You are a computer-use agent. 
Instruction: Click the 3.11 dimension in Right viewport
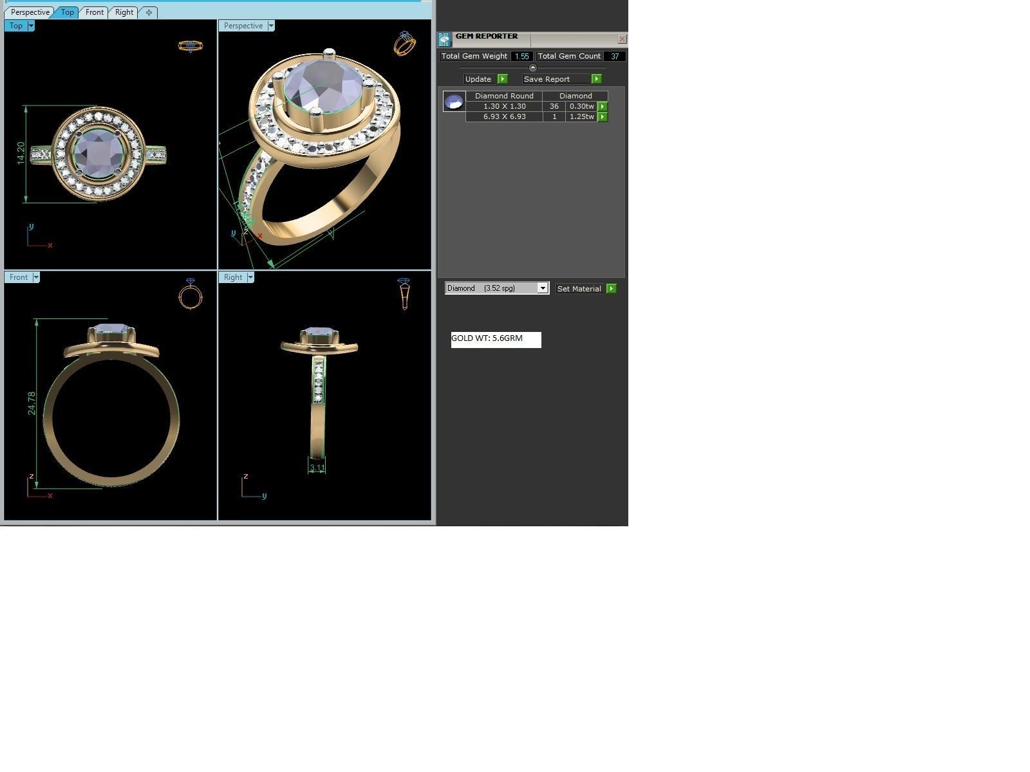coord(317,468)
